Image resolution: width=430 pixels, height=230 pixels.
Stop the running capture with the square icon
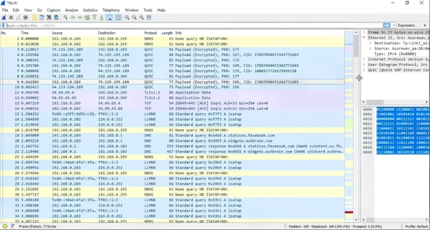pyautogui.click(x=11, y=18)
